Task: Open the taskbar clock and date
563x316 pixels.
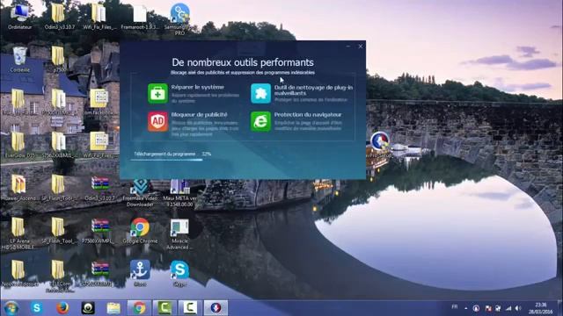Action: [540, 308]
